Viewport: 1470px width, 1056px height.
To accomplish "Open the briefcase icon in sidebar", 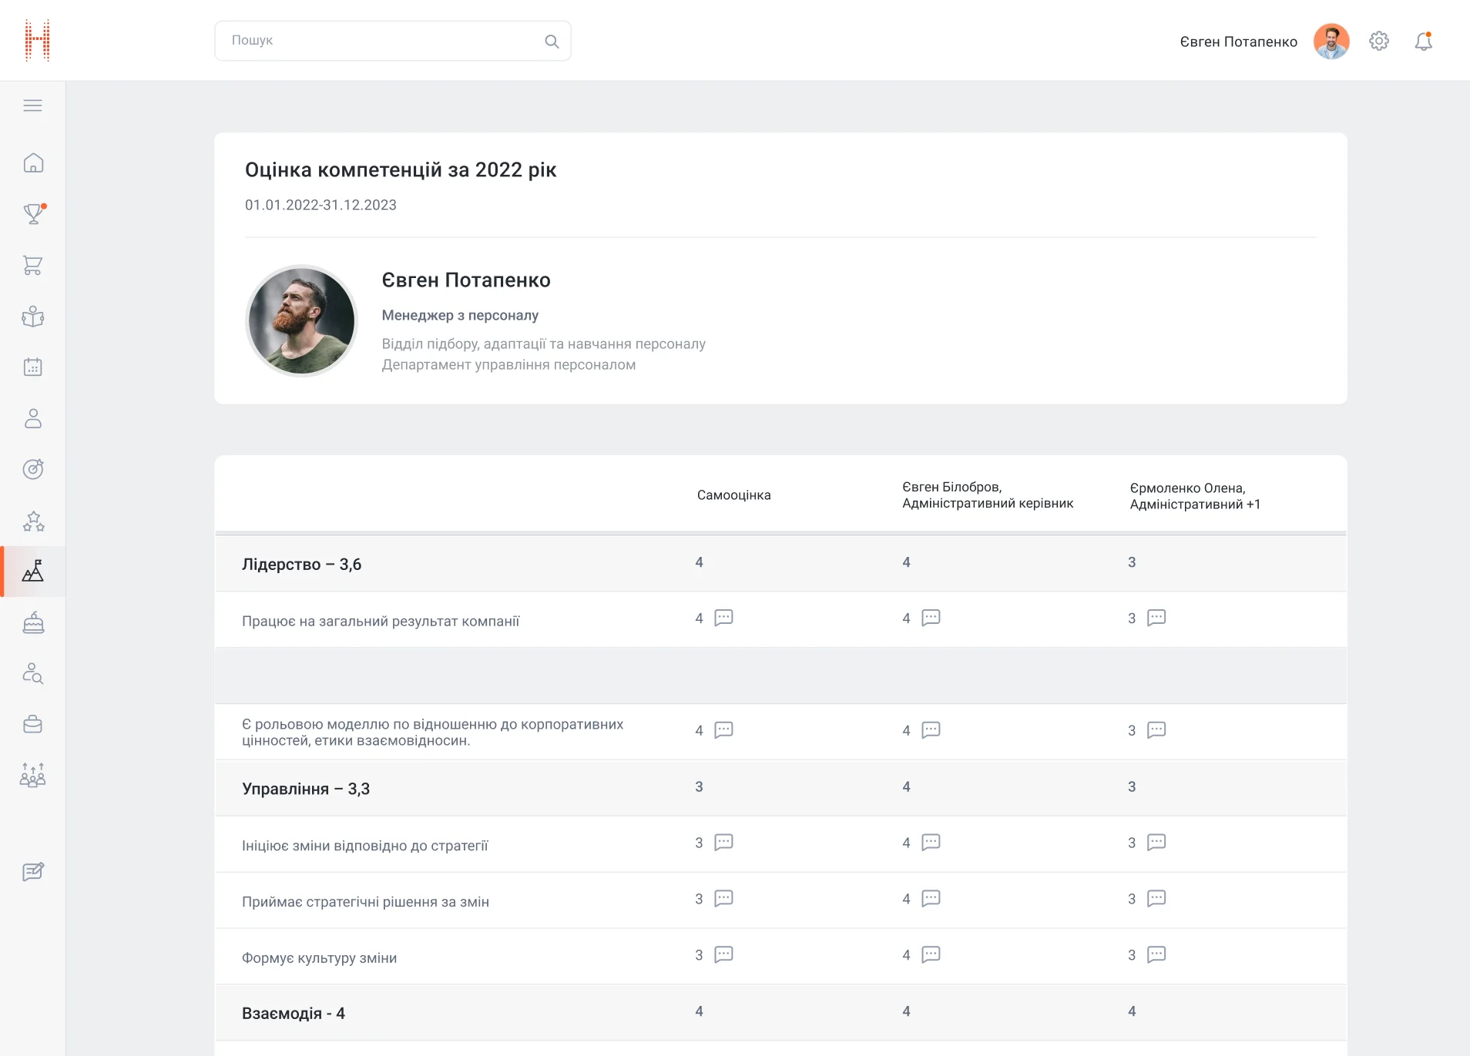I will (33, 724).
